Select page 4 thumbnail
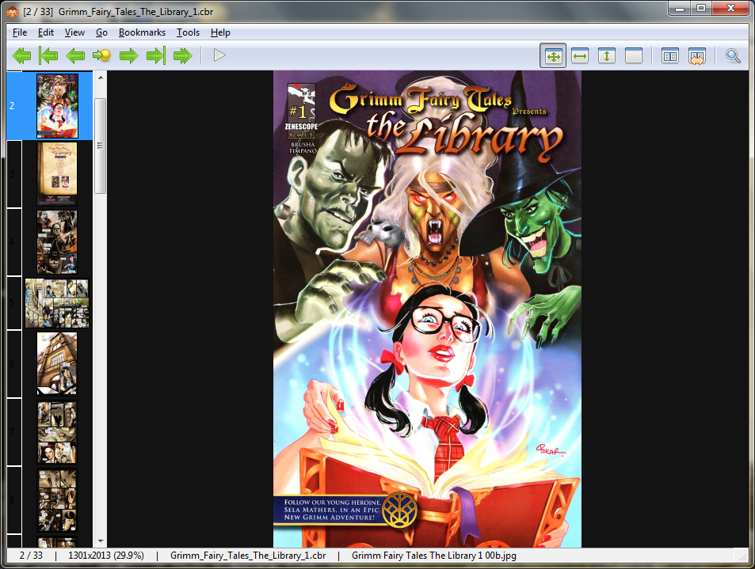Screen dimensions: 755x569 57,242
